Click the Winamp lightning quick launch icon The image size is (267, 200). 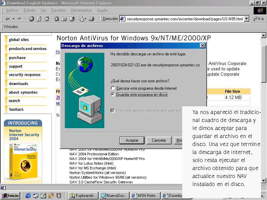tap(51, 196)
